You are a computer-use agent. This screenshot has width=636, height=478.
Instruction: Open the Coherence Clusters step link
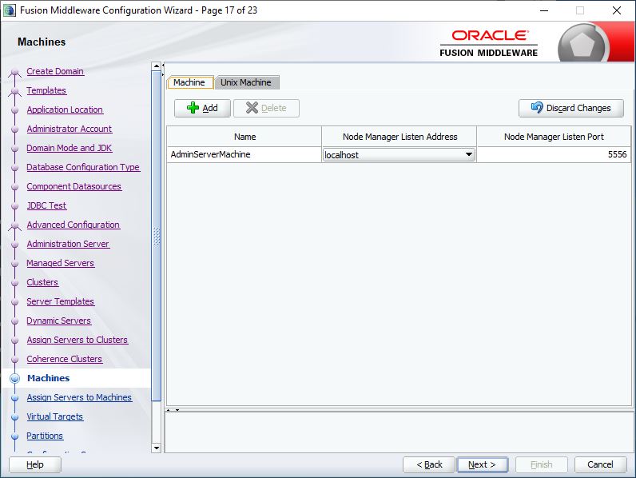pyautogui.click(x=65, y=359)
